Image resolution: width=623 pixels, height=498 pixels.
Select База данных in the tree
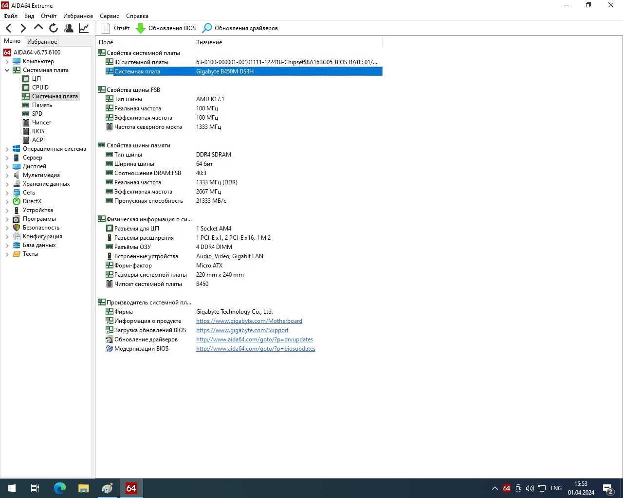pos(39,245)
